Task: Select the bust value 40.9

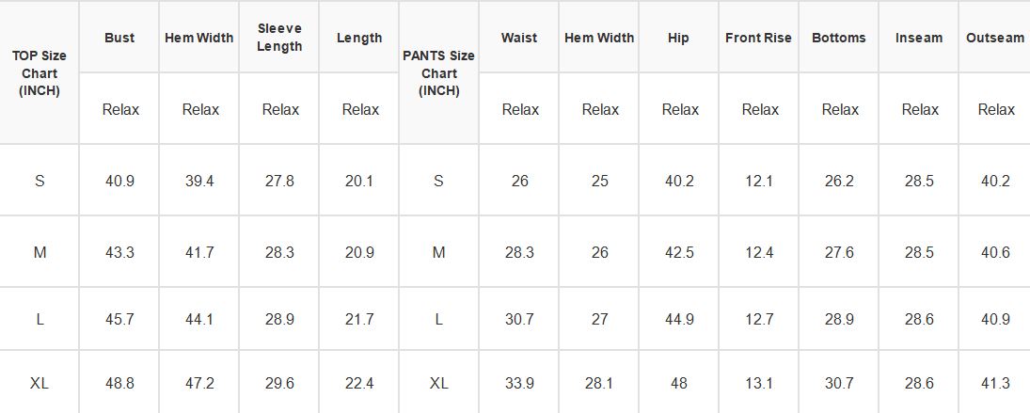Action: 119,181
